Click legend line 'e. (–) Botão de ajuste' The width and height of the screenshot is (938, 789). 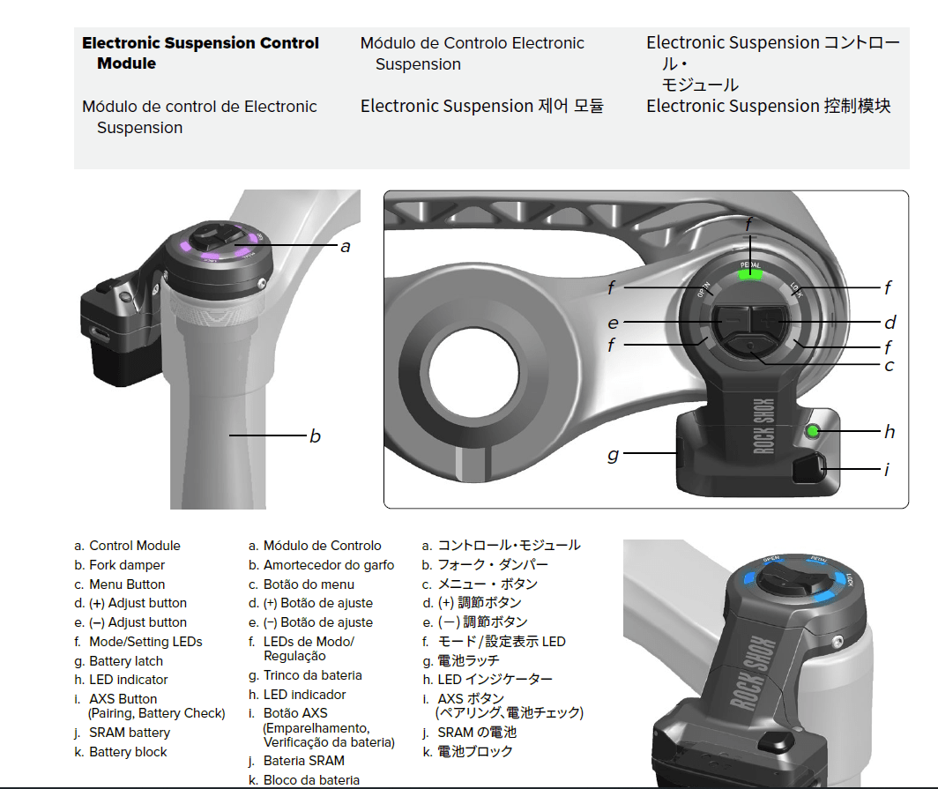click(x=310, y=622)
